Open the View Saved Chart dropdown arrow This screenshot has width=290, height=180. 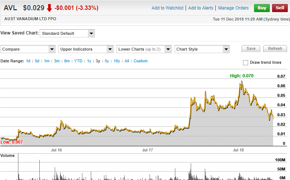[91, 33]
